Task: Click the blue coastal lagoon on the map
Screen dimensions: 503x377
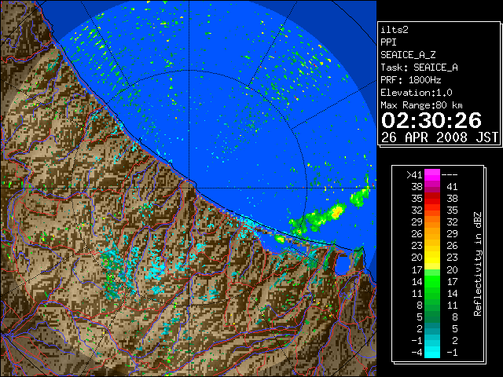Action: pyautogui.click(x=343, y=265)
